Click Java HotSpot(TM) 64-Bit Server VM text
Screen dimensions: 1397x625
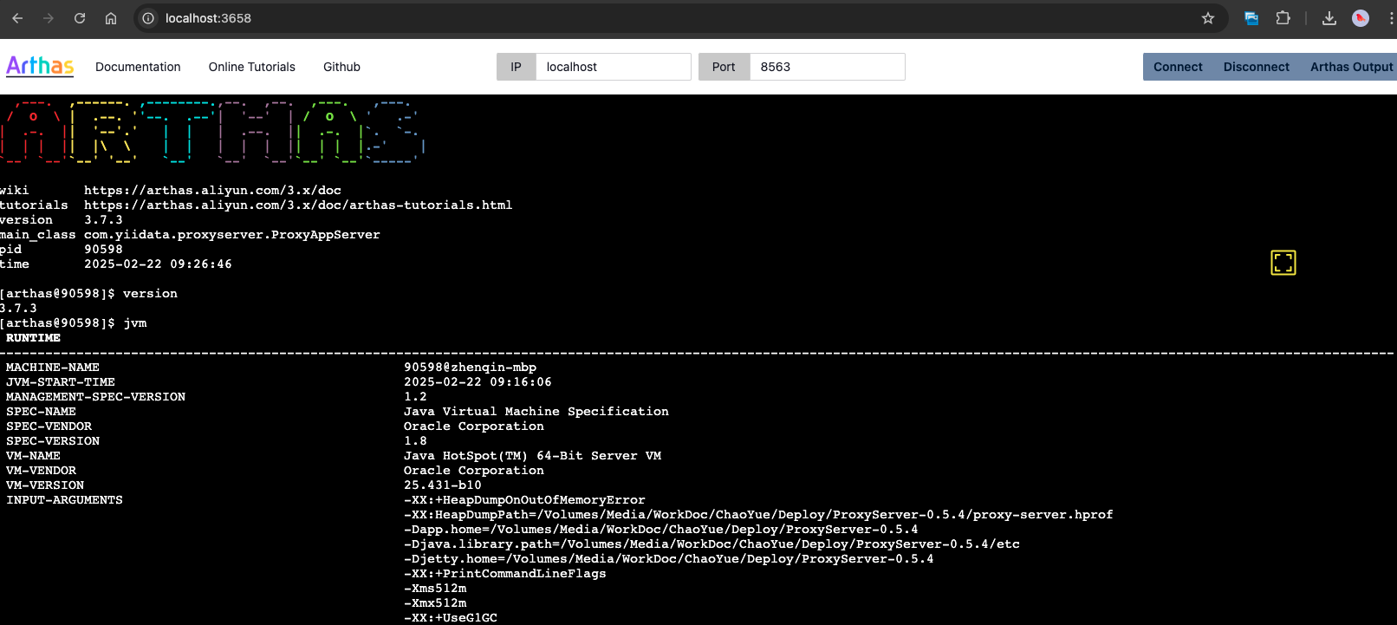tap(532, 455)
